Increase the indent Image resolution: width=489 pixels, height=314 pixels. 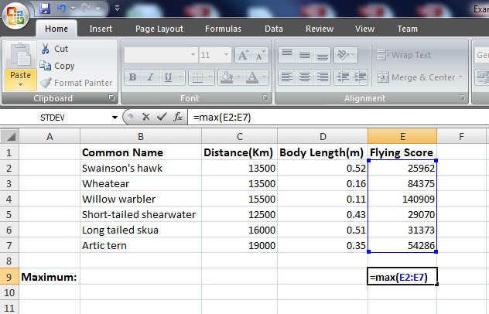[360, 77]
